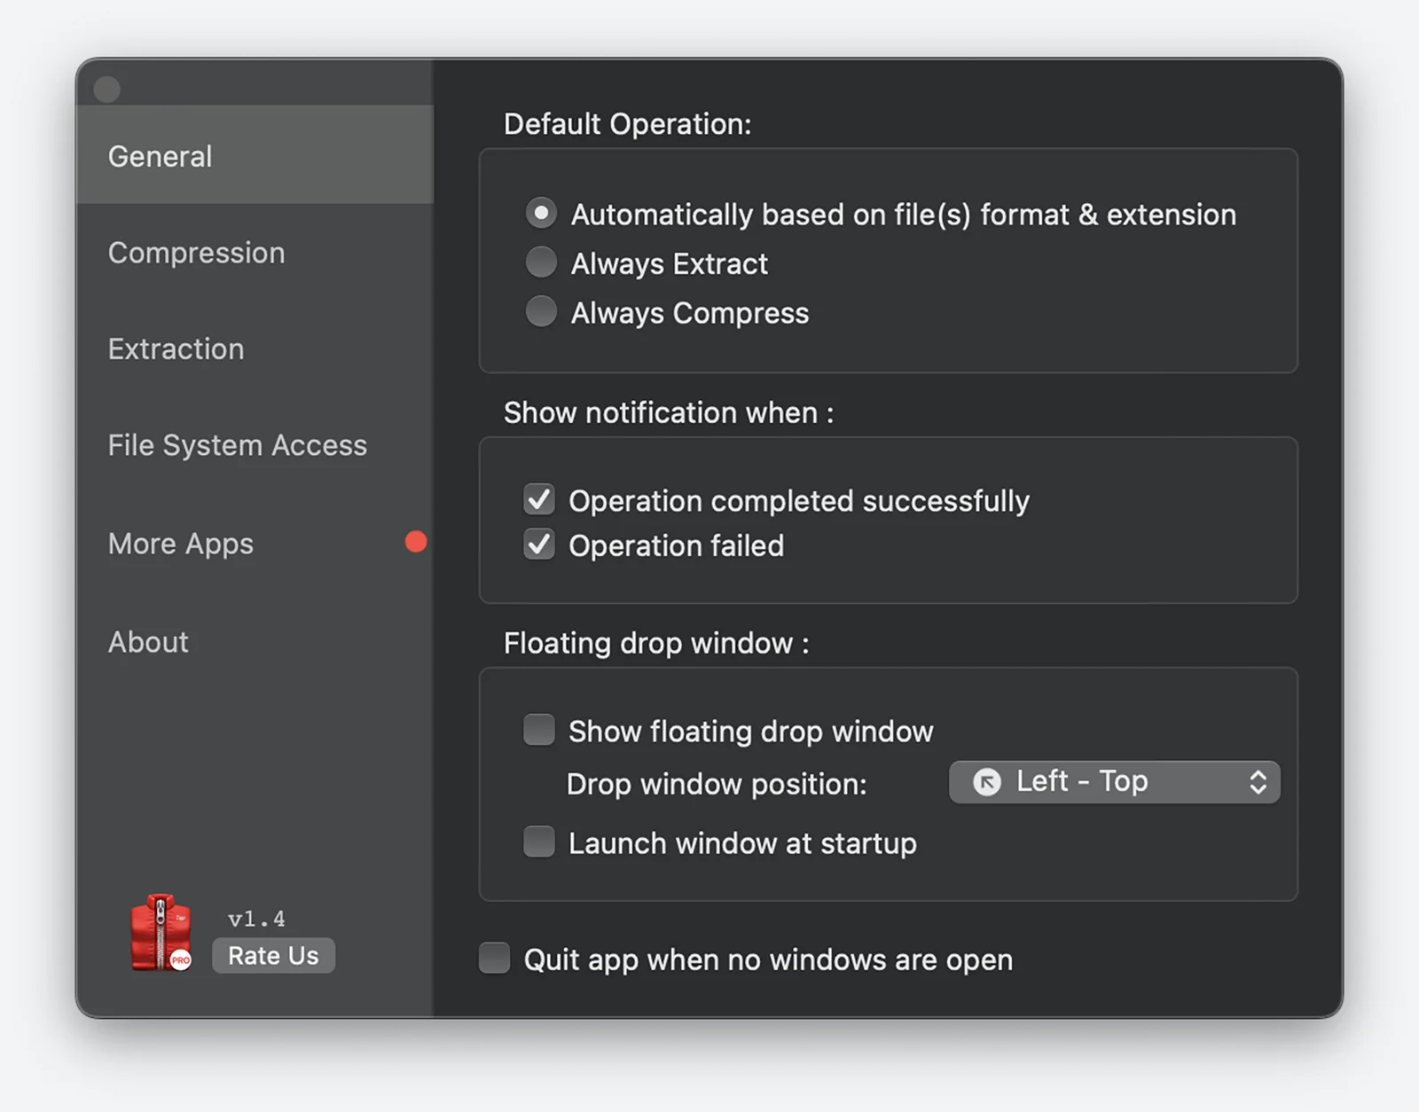
Task: Click the red notification dot by More Apps
Action: [x=416, y=542]
